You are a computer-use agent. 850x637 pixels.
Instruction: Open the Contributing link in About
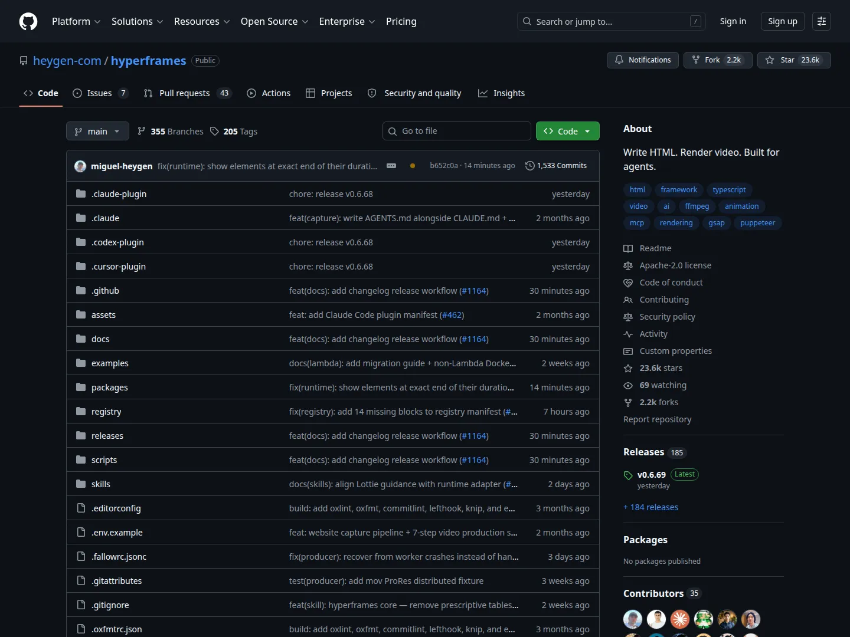click(665, 300)
